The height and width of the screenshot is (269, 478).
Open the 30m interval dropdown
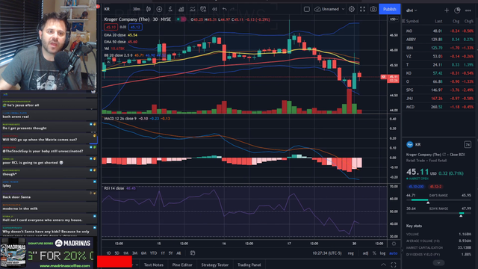click(x=137, y=9)
